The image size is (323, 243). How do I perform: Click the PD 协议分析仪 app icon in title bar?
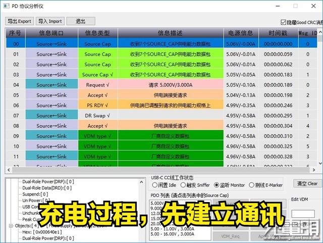click(7, 6)
